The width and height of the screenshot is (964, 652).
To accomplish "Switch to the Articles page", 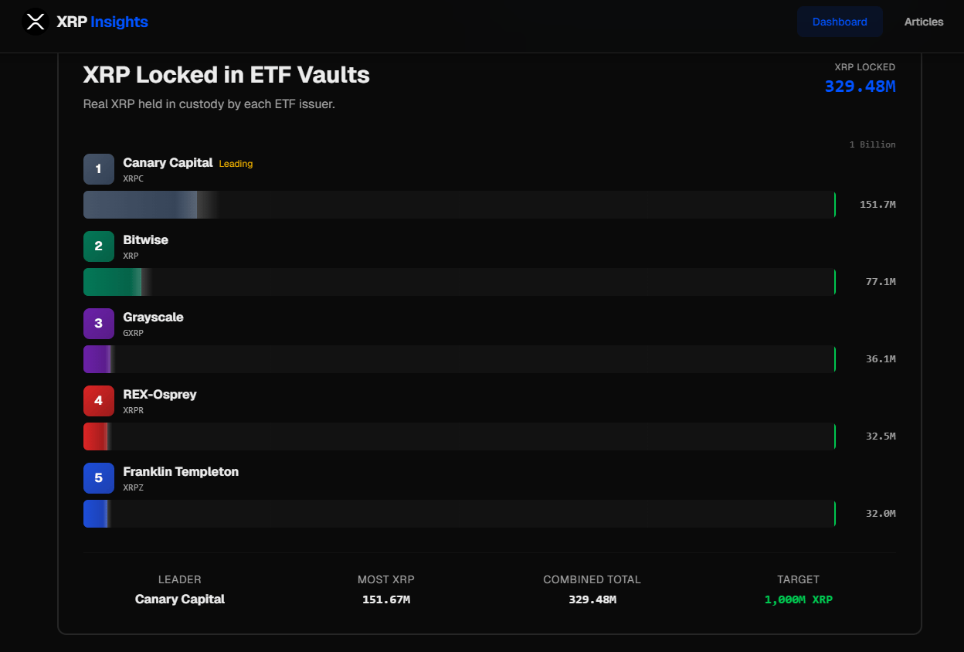I will pos(924,22).
